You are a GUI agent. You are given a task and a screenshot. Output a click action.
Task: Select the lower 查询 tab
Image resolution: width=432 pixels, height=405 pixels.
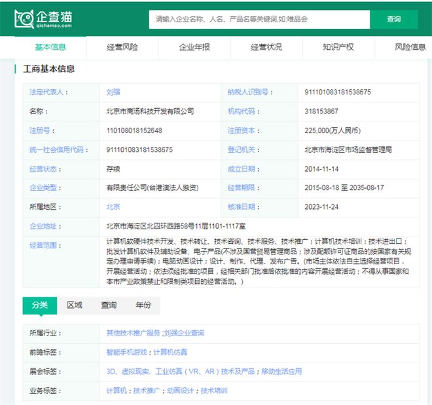(109, 305)
